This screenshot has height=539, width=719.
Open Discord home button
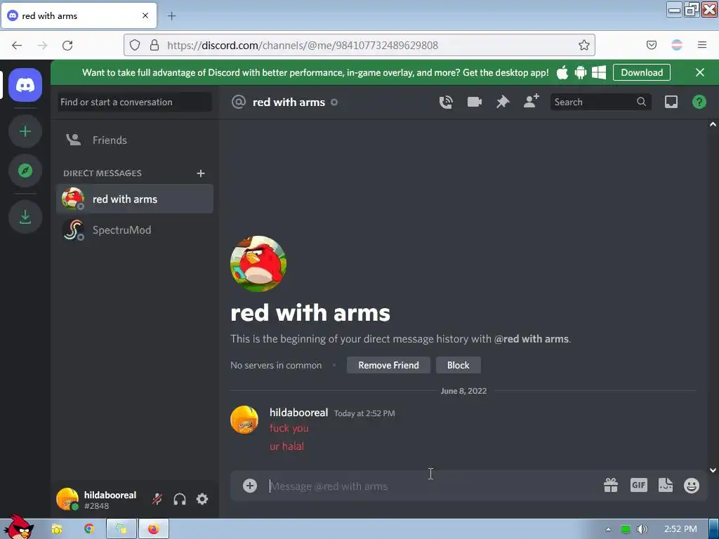click(25, 85)
